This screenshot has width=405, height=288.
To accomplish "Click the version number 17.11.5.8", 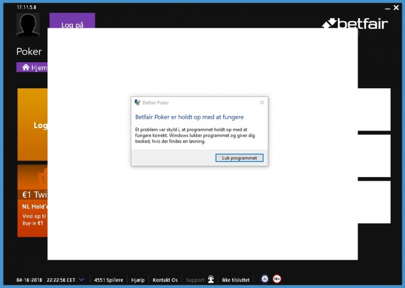I will click(x=27, y=7).
